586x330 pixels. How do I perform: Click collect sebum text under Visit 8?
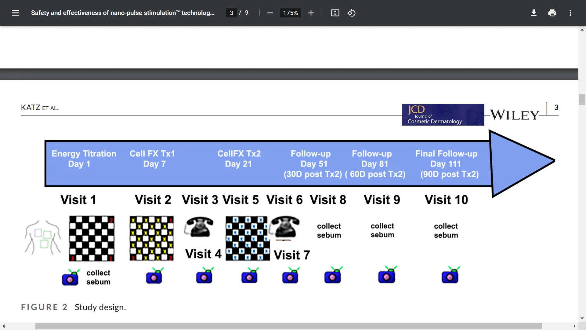[329, 231]
